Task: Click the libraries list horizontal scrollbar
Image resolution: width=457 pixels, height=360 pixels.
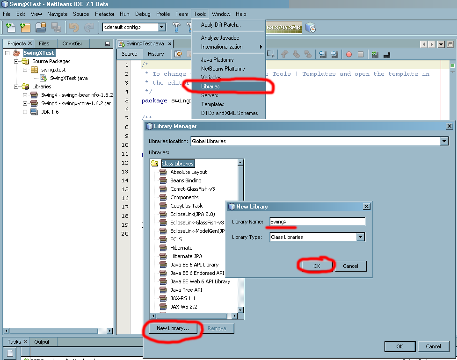Action: [x=191, y=316]
